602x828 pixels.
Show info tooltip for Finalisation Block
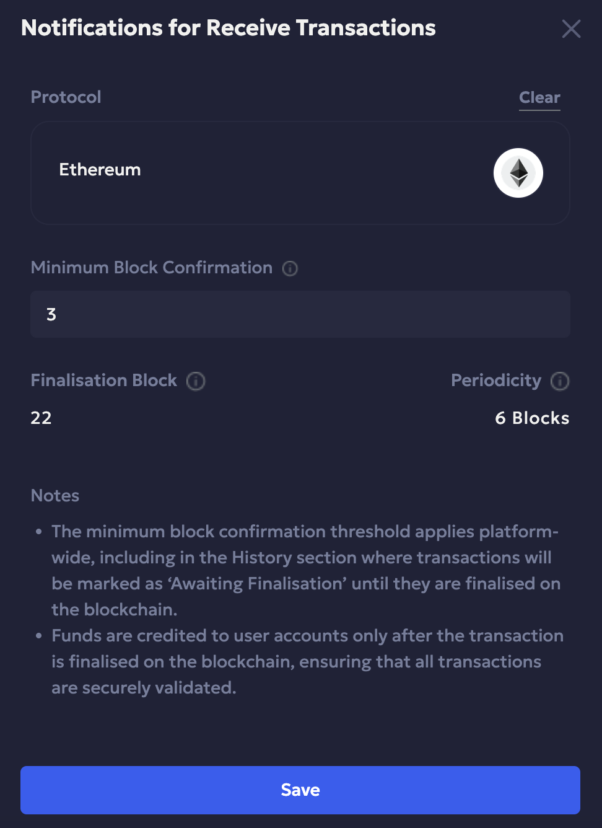click(196, 381)
